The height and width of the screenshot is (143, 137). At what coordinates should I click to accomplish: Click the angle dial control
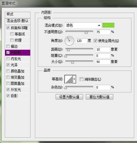(x=69, y=41)
